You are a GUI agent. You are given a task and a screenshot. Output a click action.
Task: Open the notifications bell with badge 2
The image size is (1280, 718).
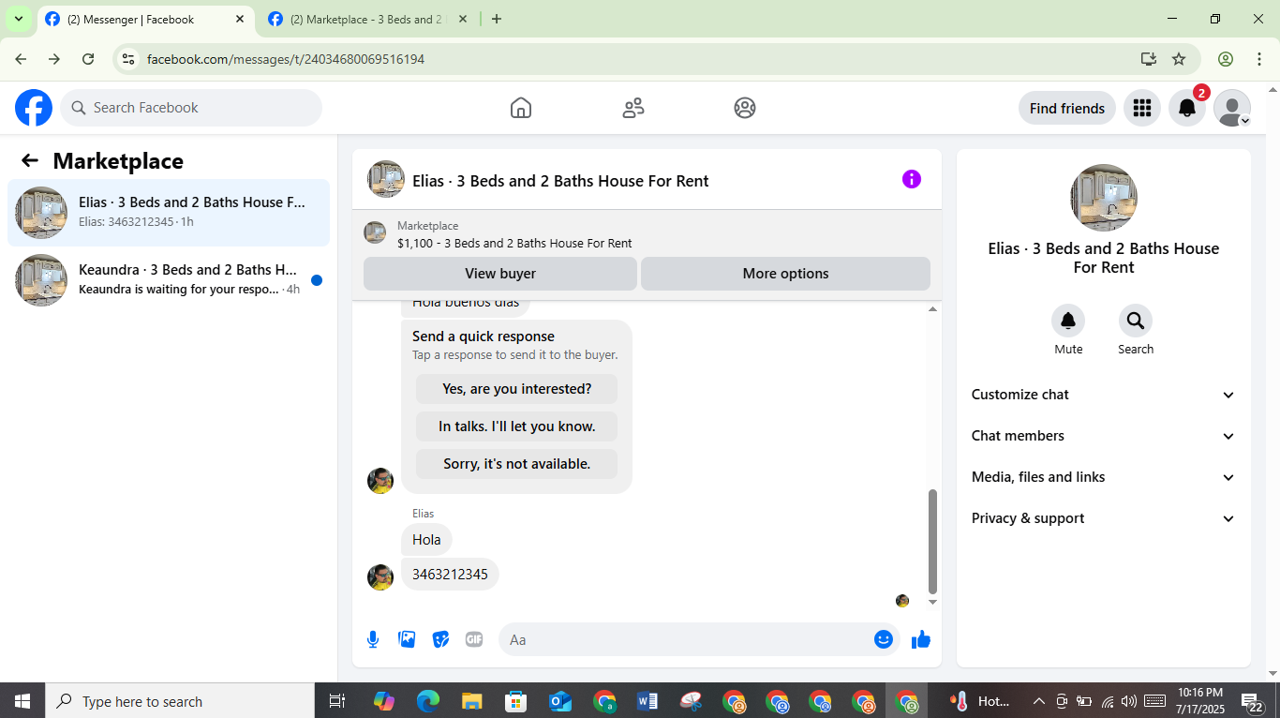(x=1187, y=108)
